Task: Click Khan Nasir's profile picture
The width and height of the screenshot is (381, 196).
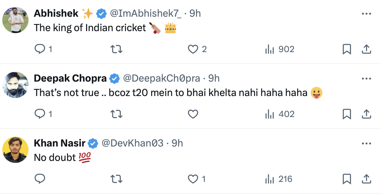Action: click(x=15, y=150)
